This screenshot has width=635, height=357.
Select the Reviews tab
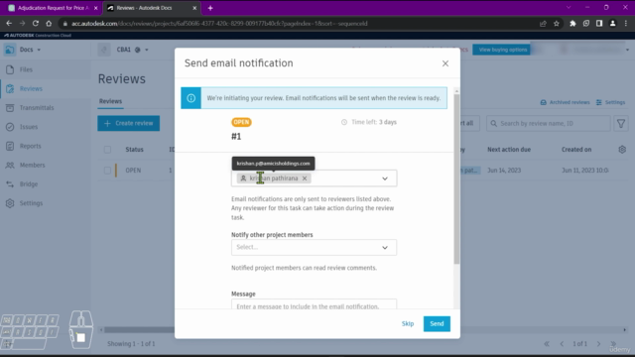110,101
